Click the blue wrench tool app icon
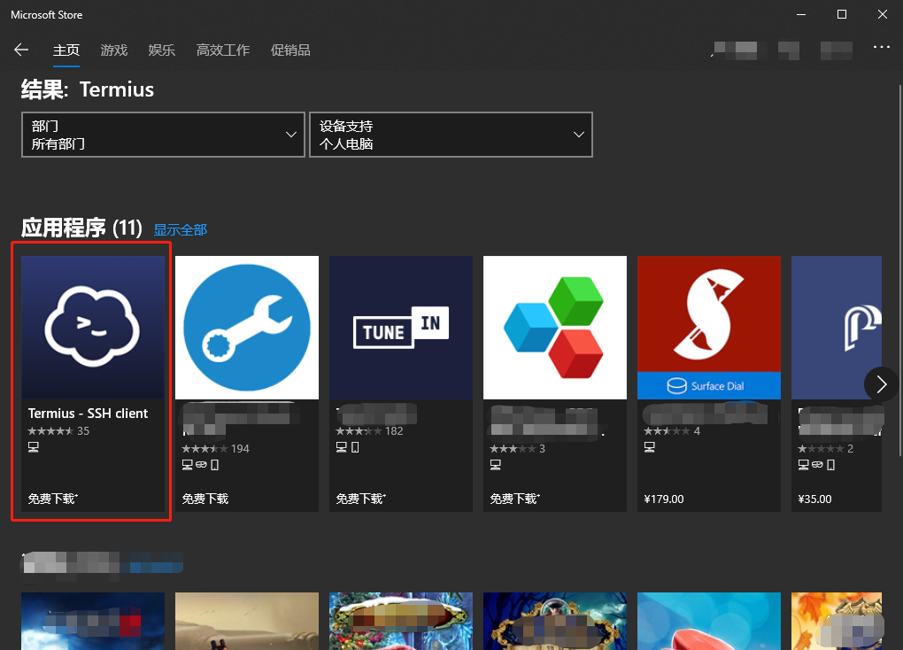This screenshot has width=903, height=650. [x=246, y=327]
